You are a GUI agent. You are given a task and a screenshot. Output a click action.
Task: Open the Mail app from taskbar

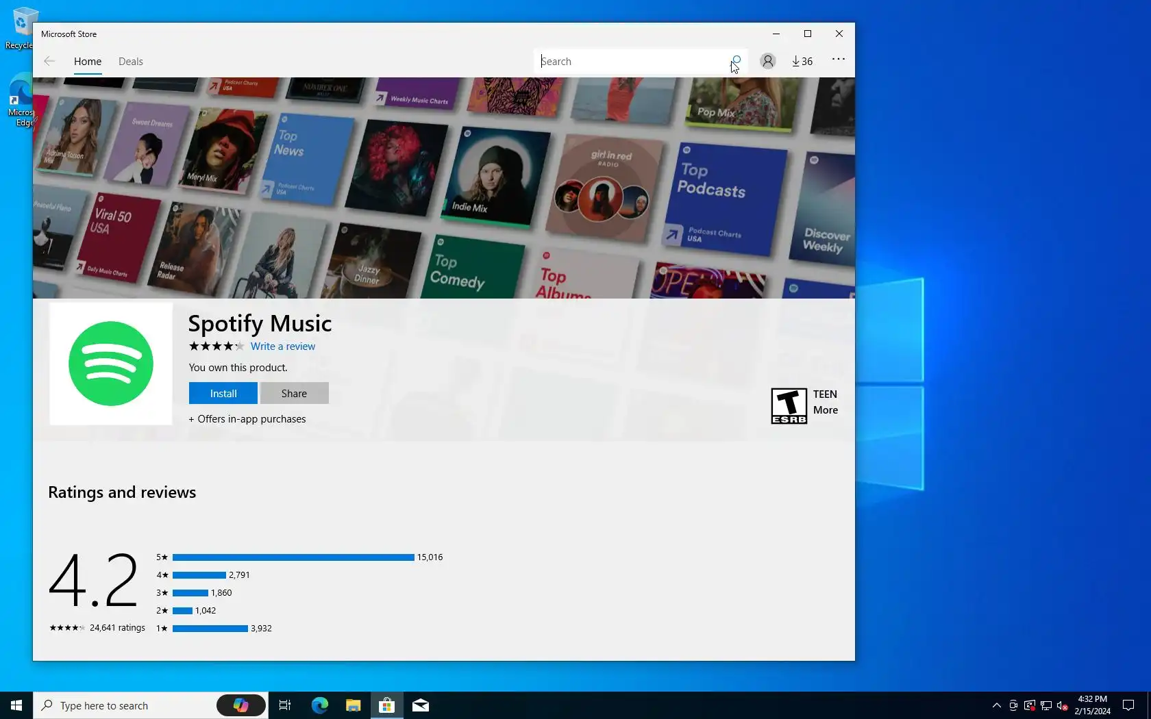point(421,705)
